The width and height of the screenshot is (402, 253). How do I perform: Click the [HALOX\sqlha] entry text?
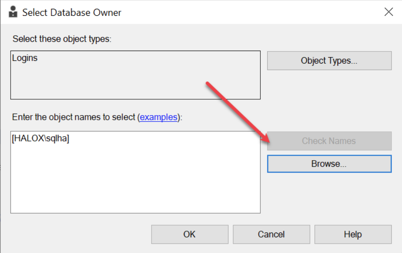(x=40, y=138)
